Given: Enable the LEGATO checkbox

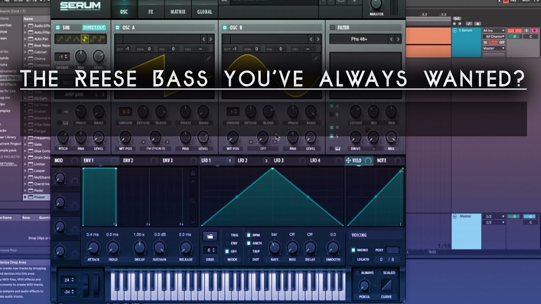Looking at the screenshot, I should (x=353, y=259).
